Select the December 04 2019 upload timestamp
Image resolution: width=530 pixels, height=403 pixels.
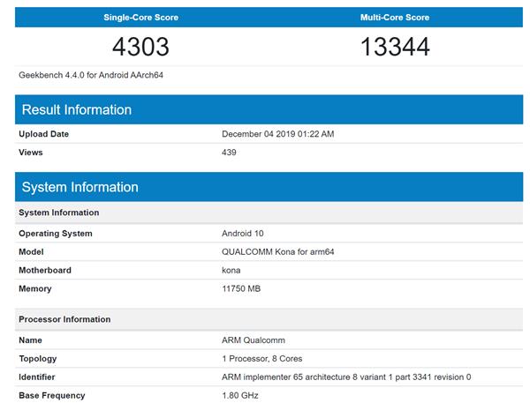pos(277,134)
